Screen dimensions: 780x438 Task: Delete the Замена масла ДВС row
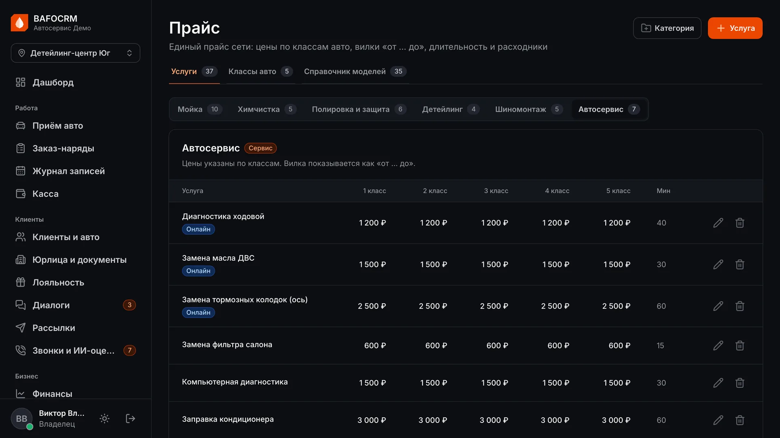(x=740, y=264)
